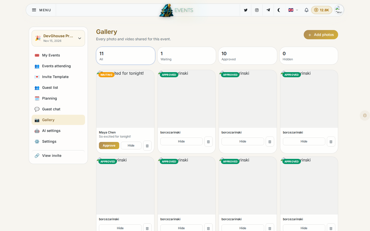Screen dimensions: 370x231
Task: Go to My Events
Action: [58, 55]
